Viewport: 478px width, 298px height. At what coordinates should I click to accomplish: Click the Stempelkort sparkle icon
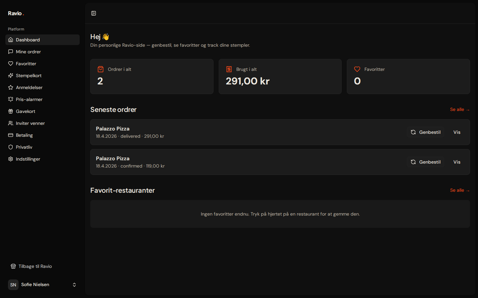(11, 75)
